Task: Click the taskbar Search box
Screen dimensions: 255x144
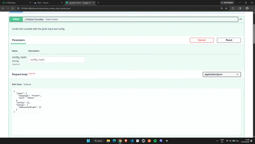Action: (x=99, y=141)
